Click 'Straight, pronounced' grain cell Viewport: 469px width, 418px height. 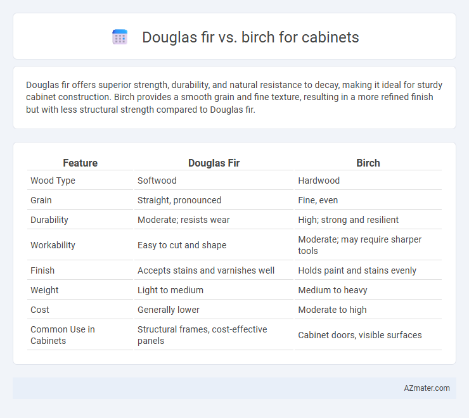[x=179, y=200]
